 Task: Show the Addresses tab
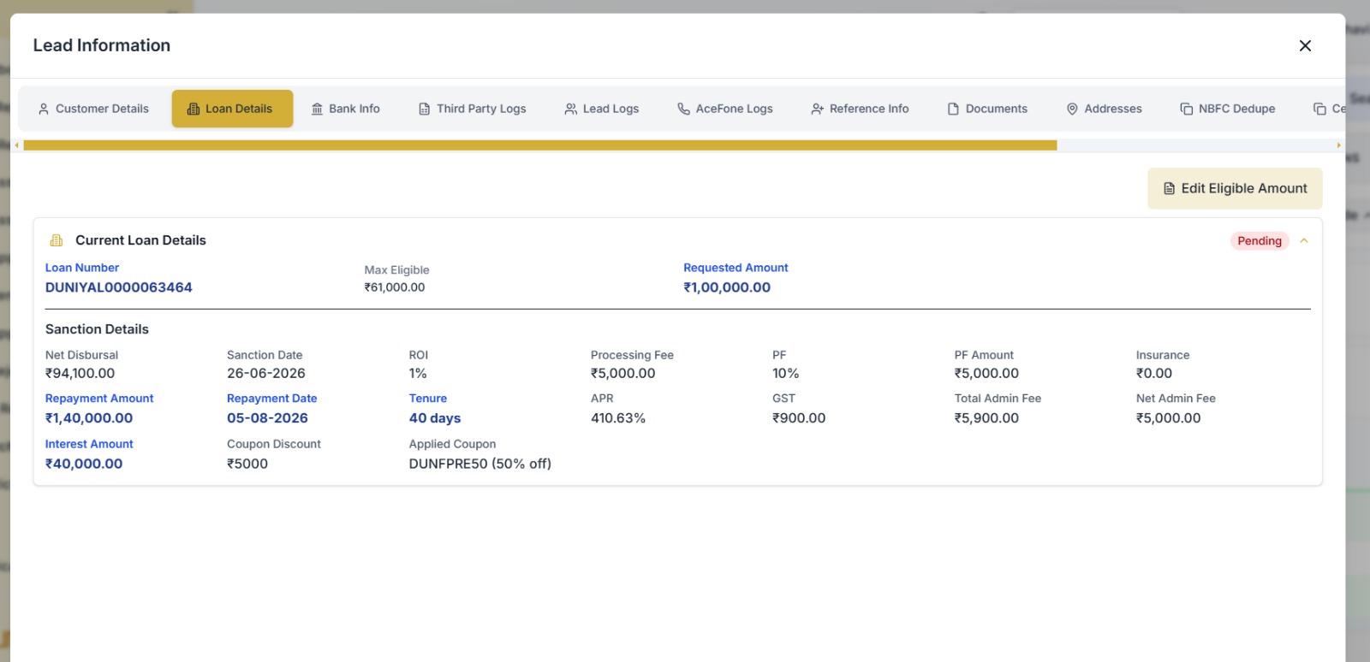[x=1105, y=109]
